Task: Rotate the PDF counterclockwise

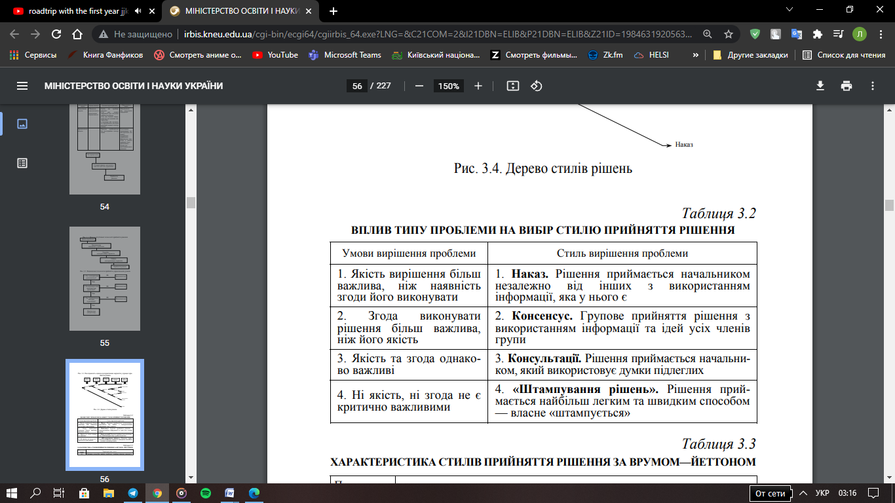Action: 537,86
